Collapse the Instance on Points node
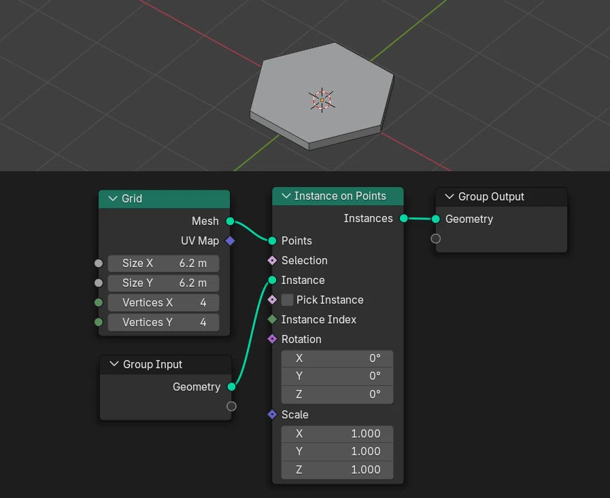Viewport: 610px width, 498px height. [286, 196]
